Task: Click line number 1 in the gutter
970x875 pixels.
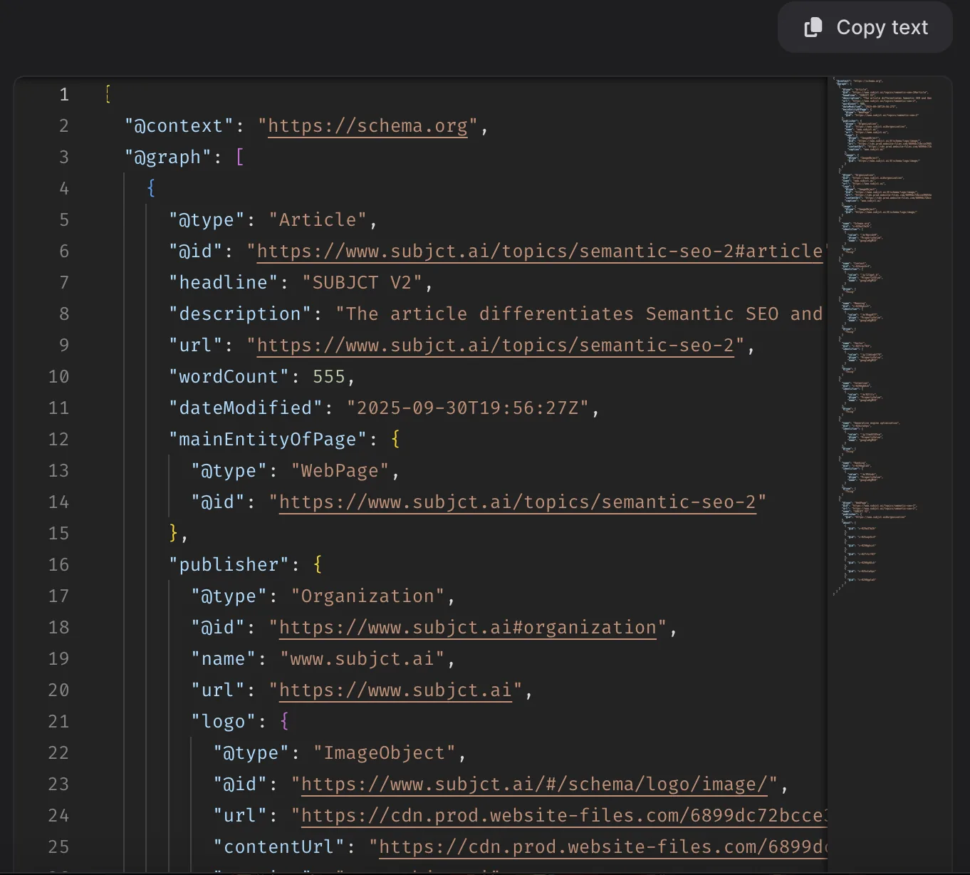Action: click(x=64, y=95)
